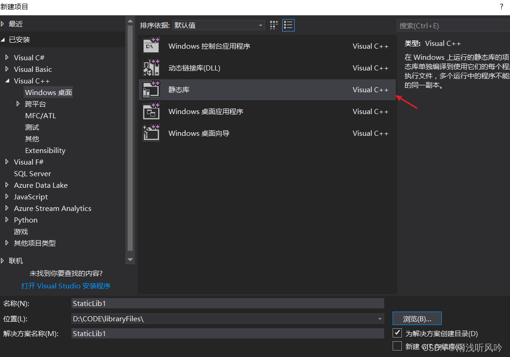This screenshot has height=357, width=510.
Task: Click the 搜索(Ctrl+E) search box
Action: point(453,25)
